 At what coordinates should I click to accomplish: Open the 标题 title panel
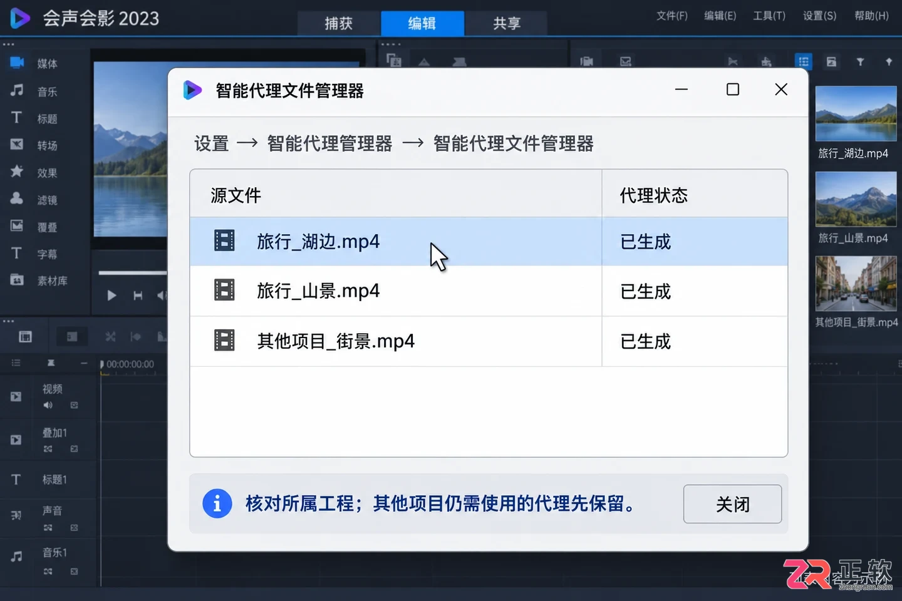[x=34, y=118]
